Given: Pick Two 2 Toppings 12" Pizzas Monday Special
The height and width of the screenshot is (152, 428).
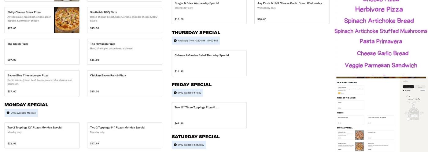Looking at the screenshot, I should (42, 135).
